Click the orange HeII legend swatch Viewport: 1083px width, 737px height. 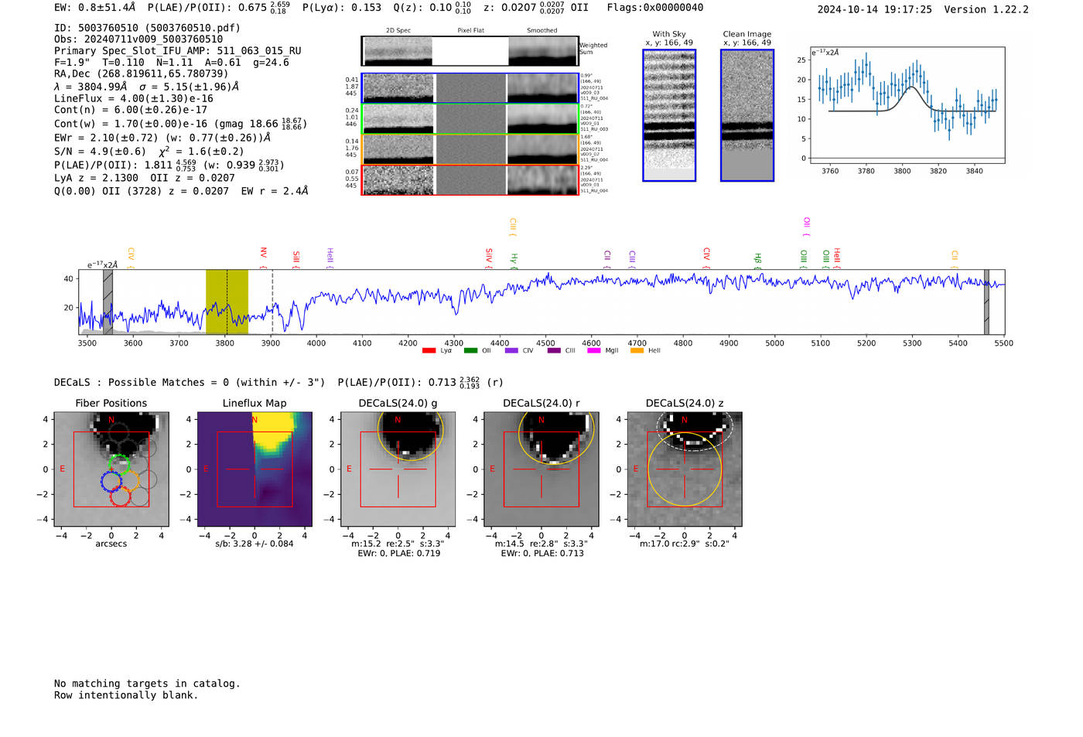pyautogui.click(x=637, y=351)
